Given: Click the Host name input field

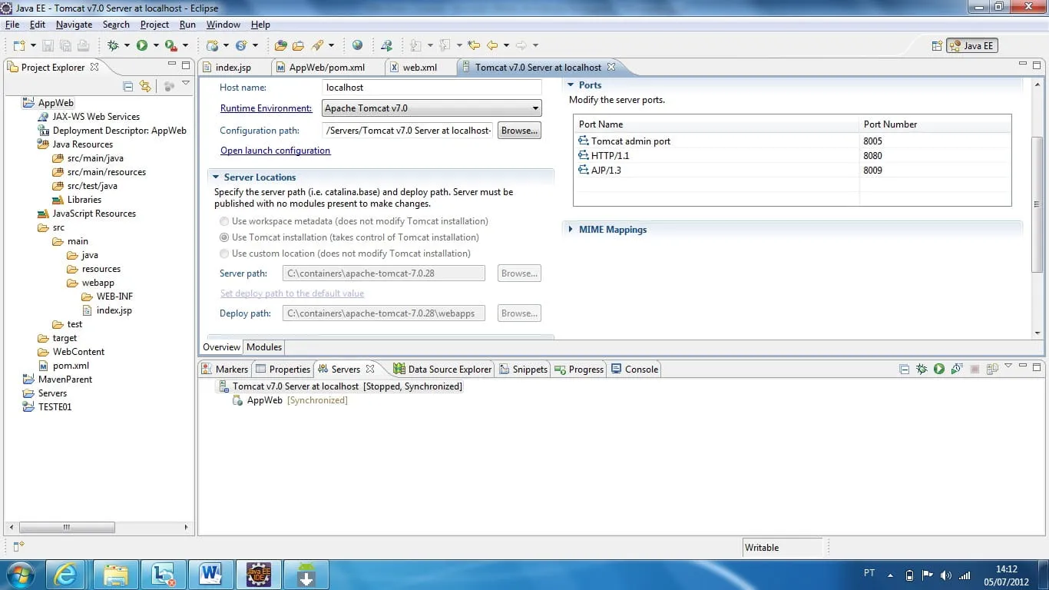Looking at the screenshot, I should coord(432,88).
